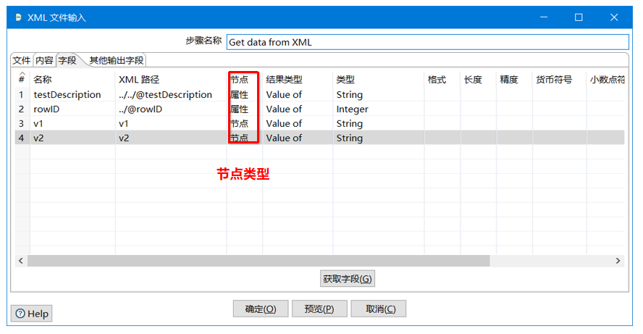Image resolution: width=643 pixels, height=334 pixels.
Task: Click the 获取字段(G) button
Action: [x=348, y=279]
